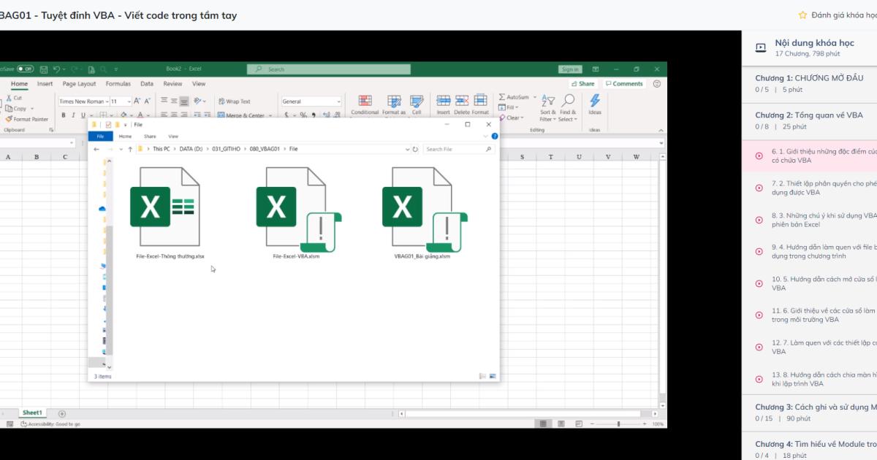Screen dimensions: 877x460
Task: Adjust the Excel zoom slider
Action: click(x=618, y=423)
